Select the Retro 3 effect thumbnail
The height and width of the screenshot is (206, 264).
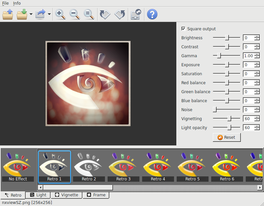(x=123, y=166)
